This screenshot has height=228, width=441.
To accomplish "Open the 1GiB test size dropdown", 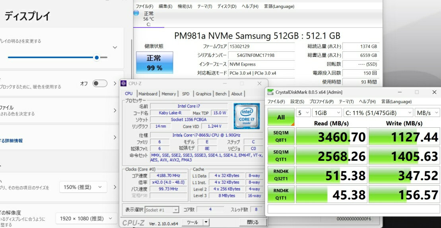I will [x=326, y=113].
